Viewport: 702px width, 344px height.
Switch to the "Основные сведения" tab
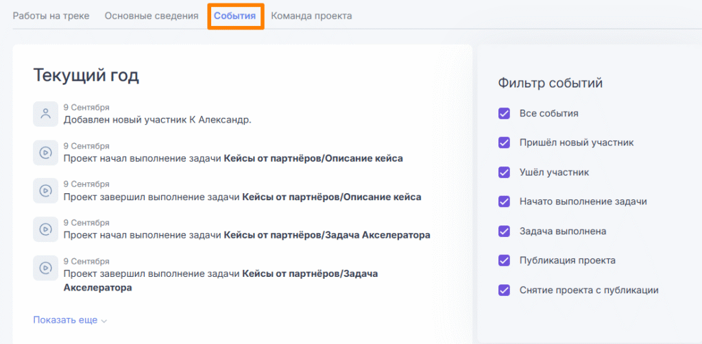pyautogui.click(x=152, y=16)
